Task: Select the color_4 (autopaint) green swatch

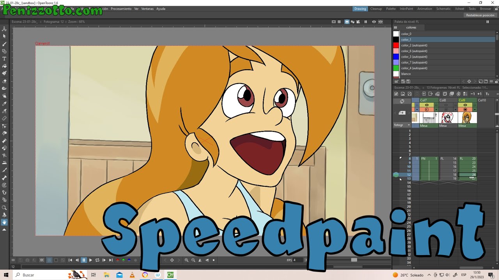Action: (396, 68)
